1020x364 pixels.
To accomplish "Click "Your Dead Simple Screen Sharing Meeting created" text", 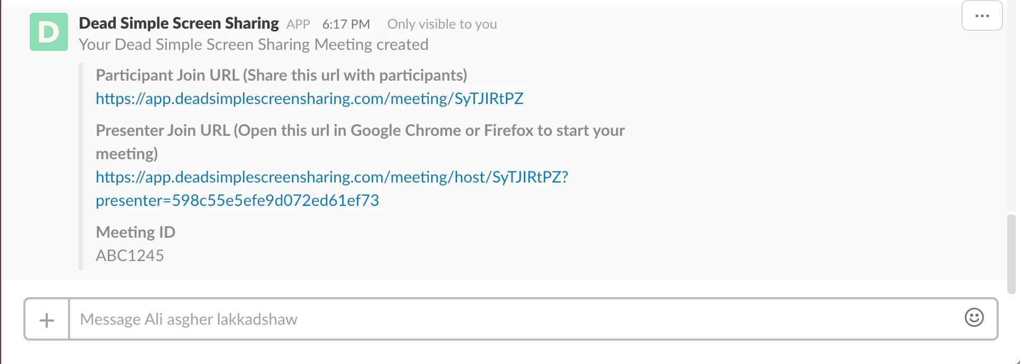I will (253, 45).
